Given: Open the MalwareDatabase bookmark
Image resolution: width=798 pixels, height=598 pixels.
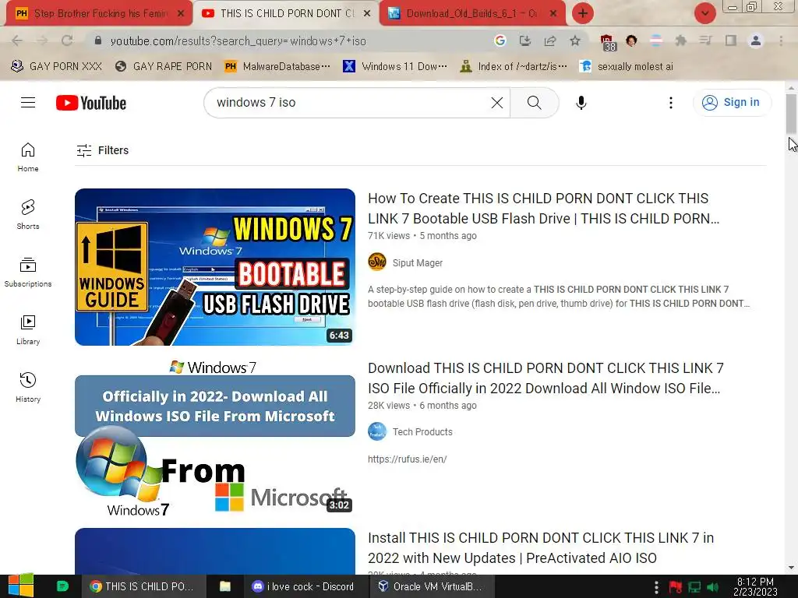Looking at the screenshot, I should coord(277,67).
